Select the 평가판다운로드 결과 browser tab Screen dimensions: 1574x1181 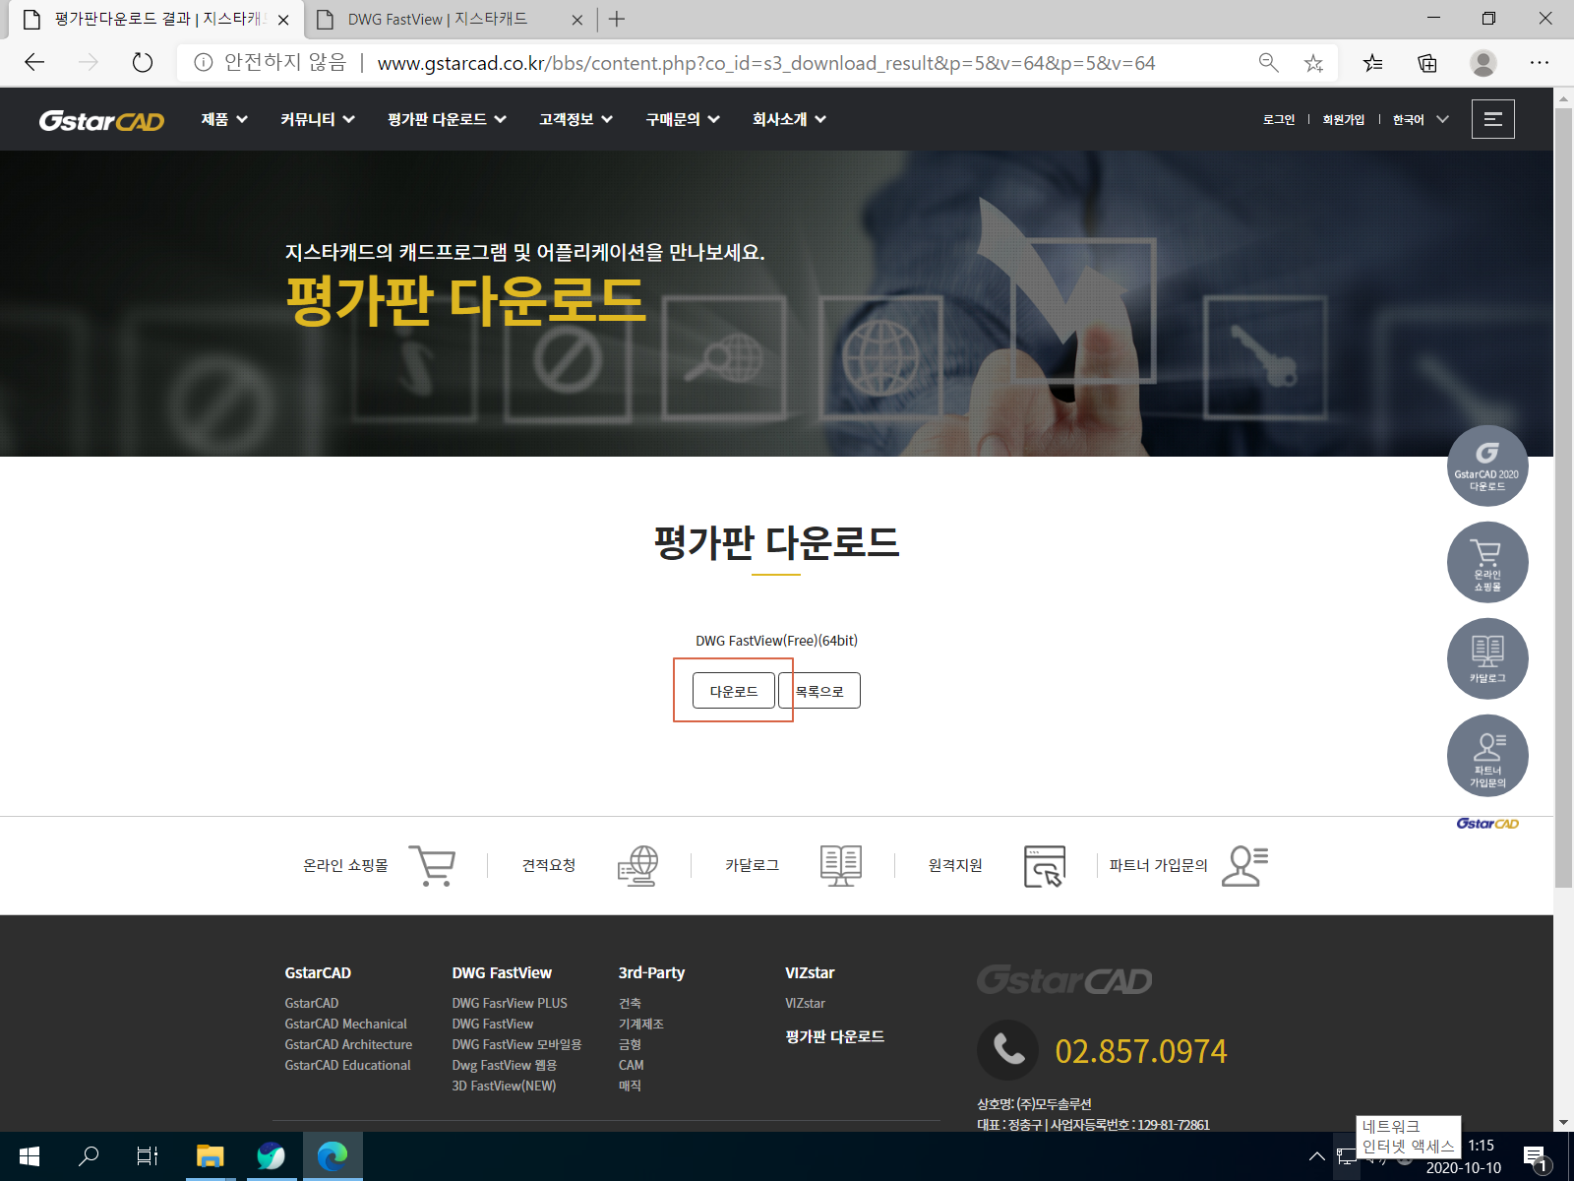pos(157,19)
